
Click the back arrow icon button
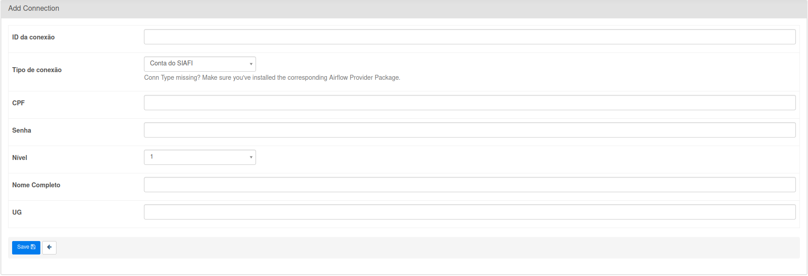pos(49,247)
